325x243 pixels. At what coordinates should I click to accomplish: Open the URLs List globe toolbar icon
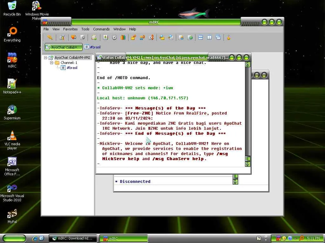[190, 37]
